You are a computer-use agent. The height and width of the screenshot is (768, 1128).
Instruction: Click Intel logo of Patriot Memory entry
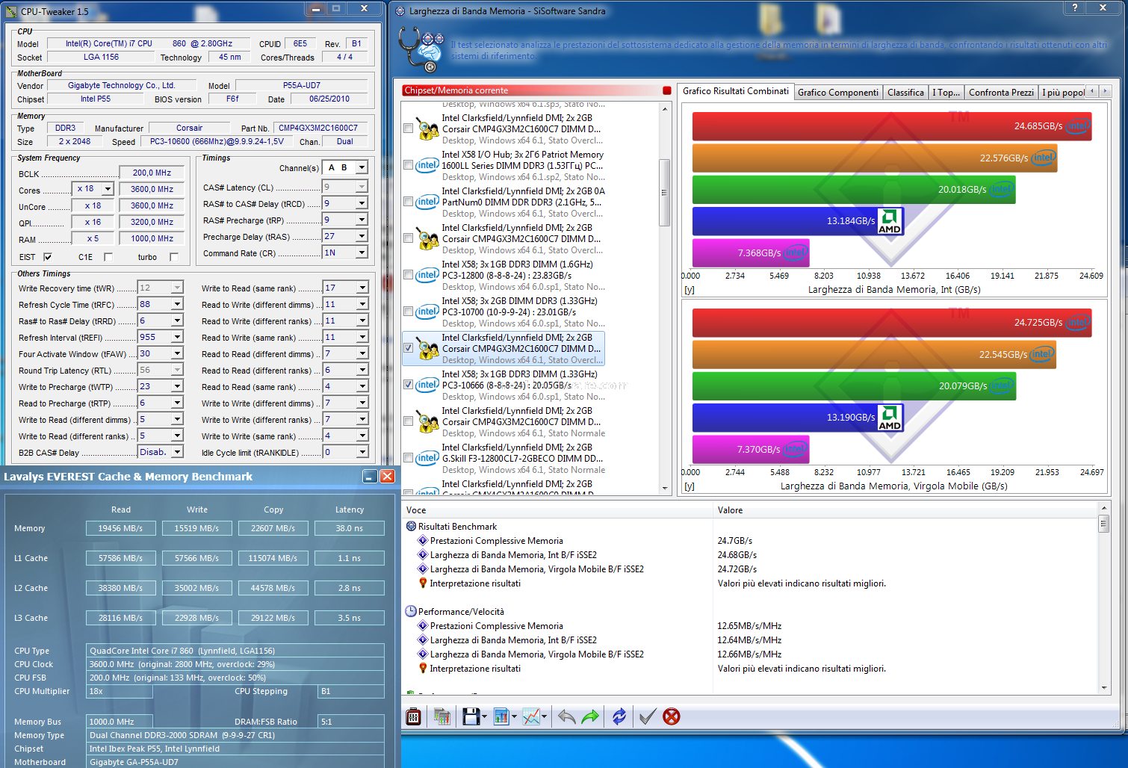pos(427,165)
